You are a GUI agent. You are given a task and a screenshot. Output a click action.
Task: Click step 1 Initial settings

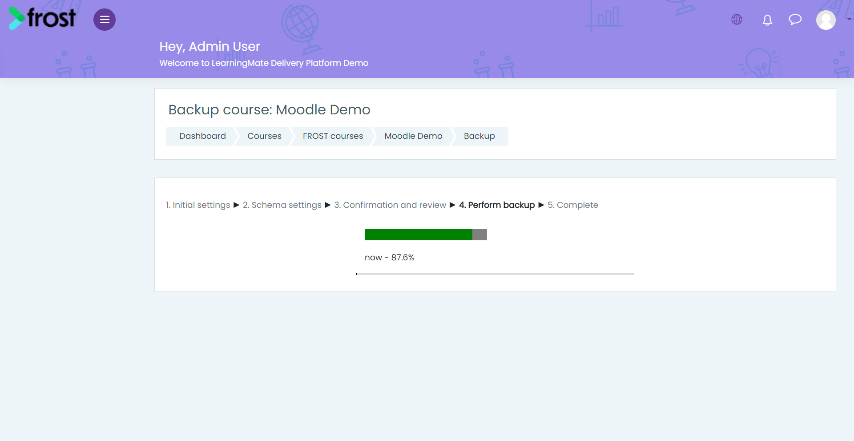tap(198, 205)
